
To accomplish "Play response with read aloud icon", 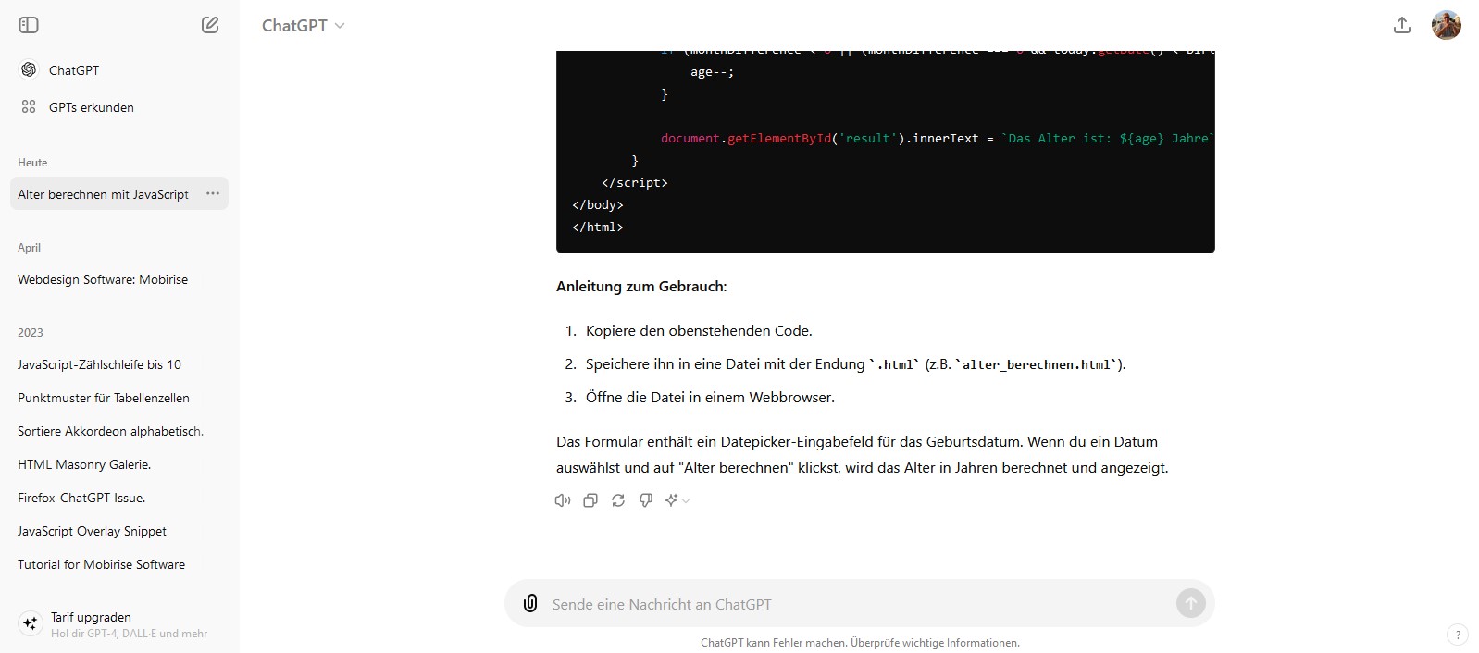I will [x=563, y=500].
